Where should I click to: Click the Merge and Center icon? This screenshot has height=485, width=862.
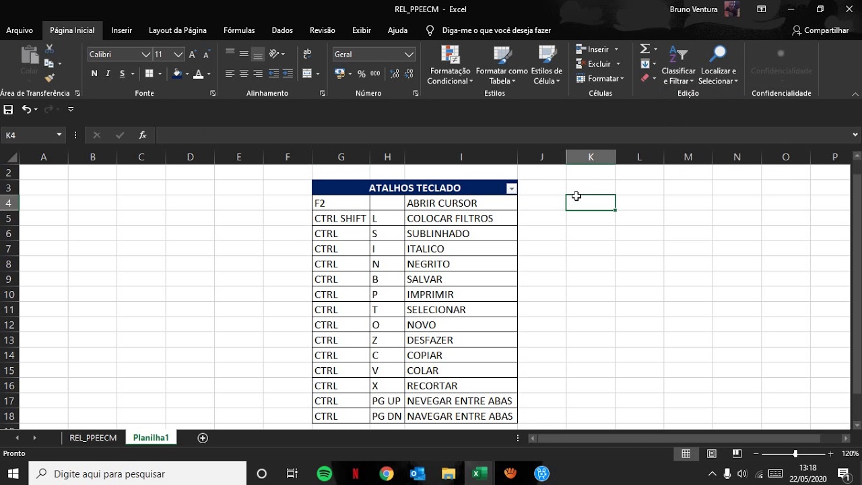307,73
